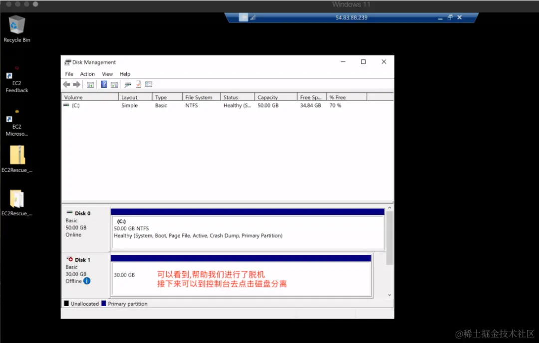Toggle the Show/Hide Console Tree toolbar icon
The image size is (539, 343).
coord(90,84)
